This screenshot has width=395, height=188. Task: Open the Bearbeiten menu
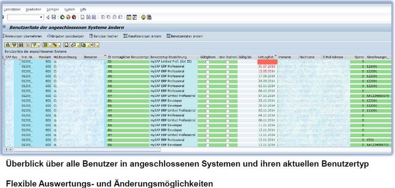click(x=33, y=9)
